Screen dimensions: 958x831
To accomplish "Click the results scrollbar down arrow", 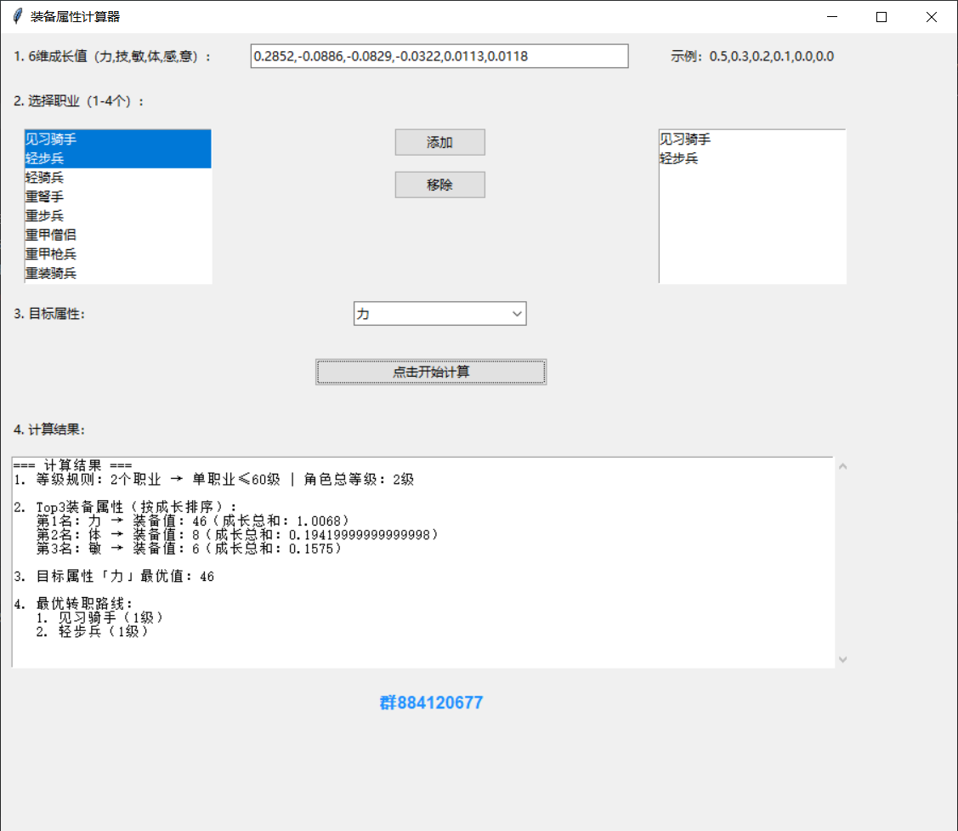I will pos(842,659).
